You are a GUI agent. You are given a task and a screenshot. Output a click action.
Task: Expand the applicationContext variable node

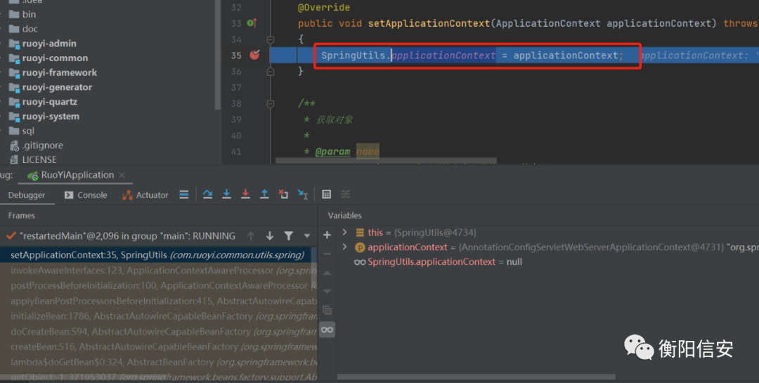pyautogui.click(x=344, y=247)
